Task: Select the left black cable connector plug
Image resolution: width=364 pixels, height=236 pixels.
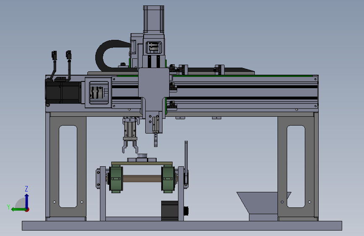Action: [54, 56]
